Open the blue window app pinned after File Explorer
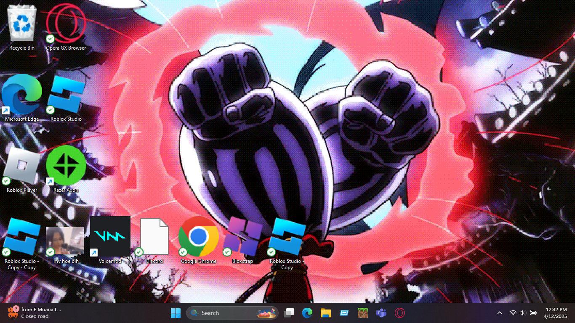The height and width of the screenshot is (323, 575). coord(344,313)
